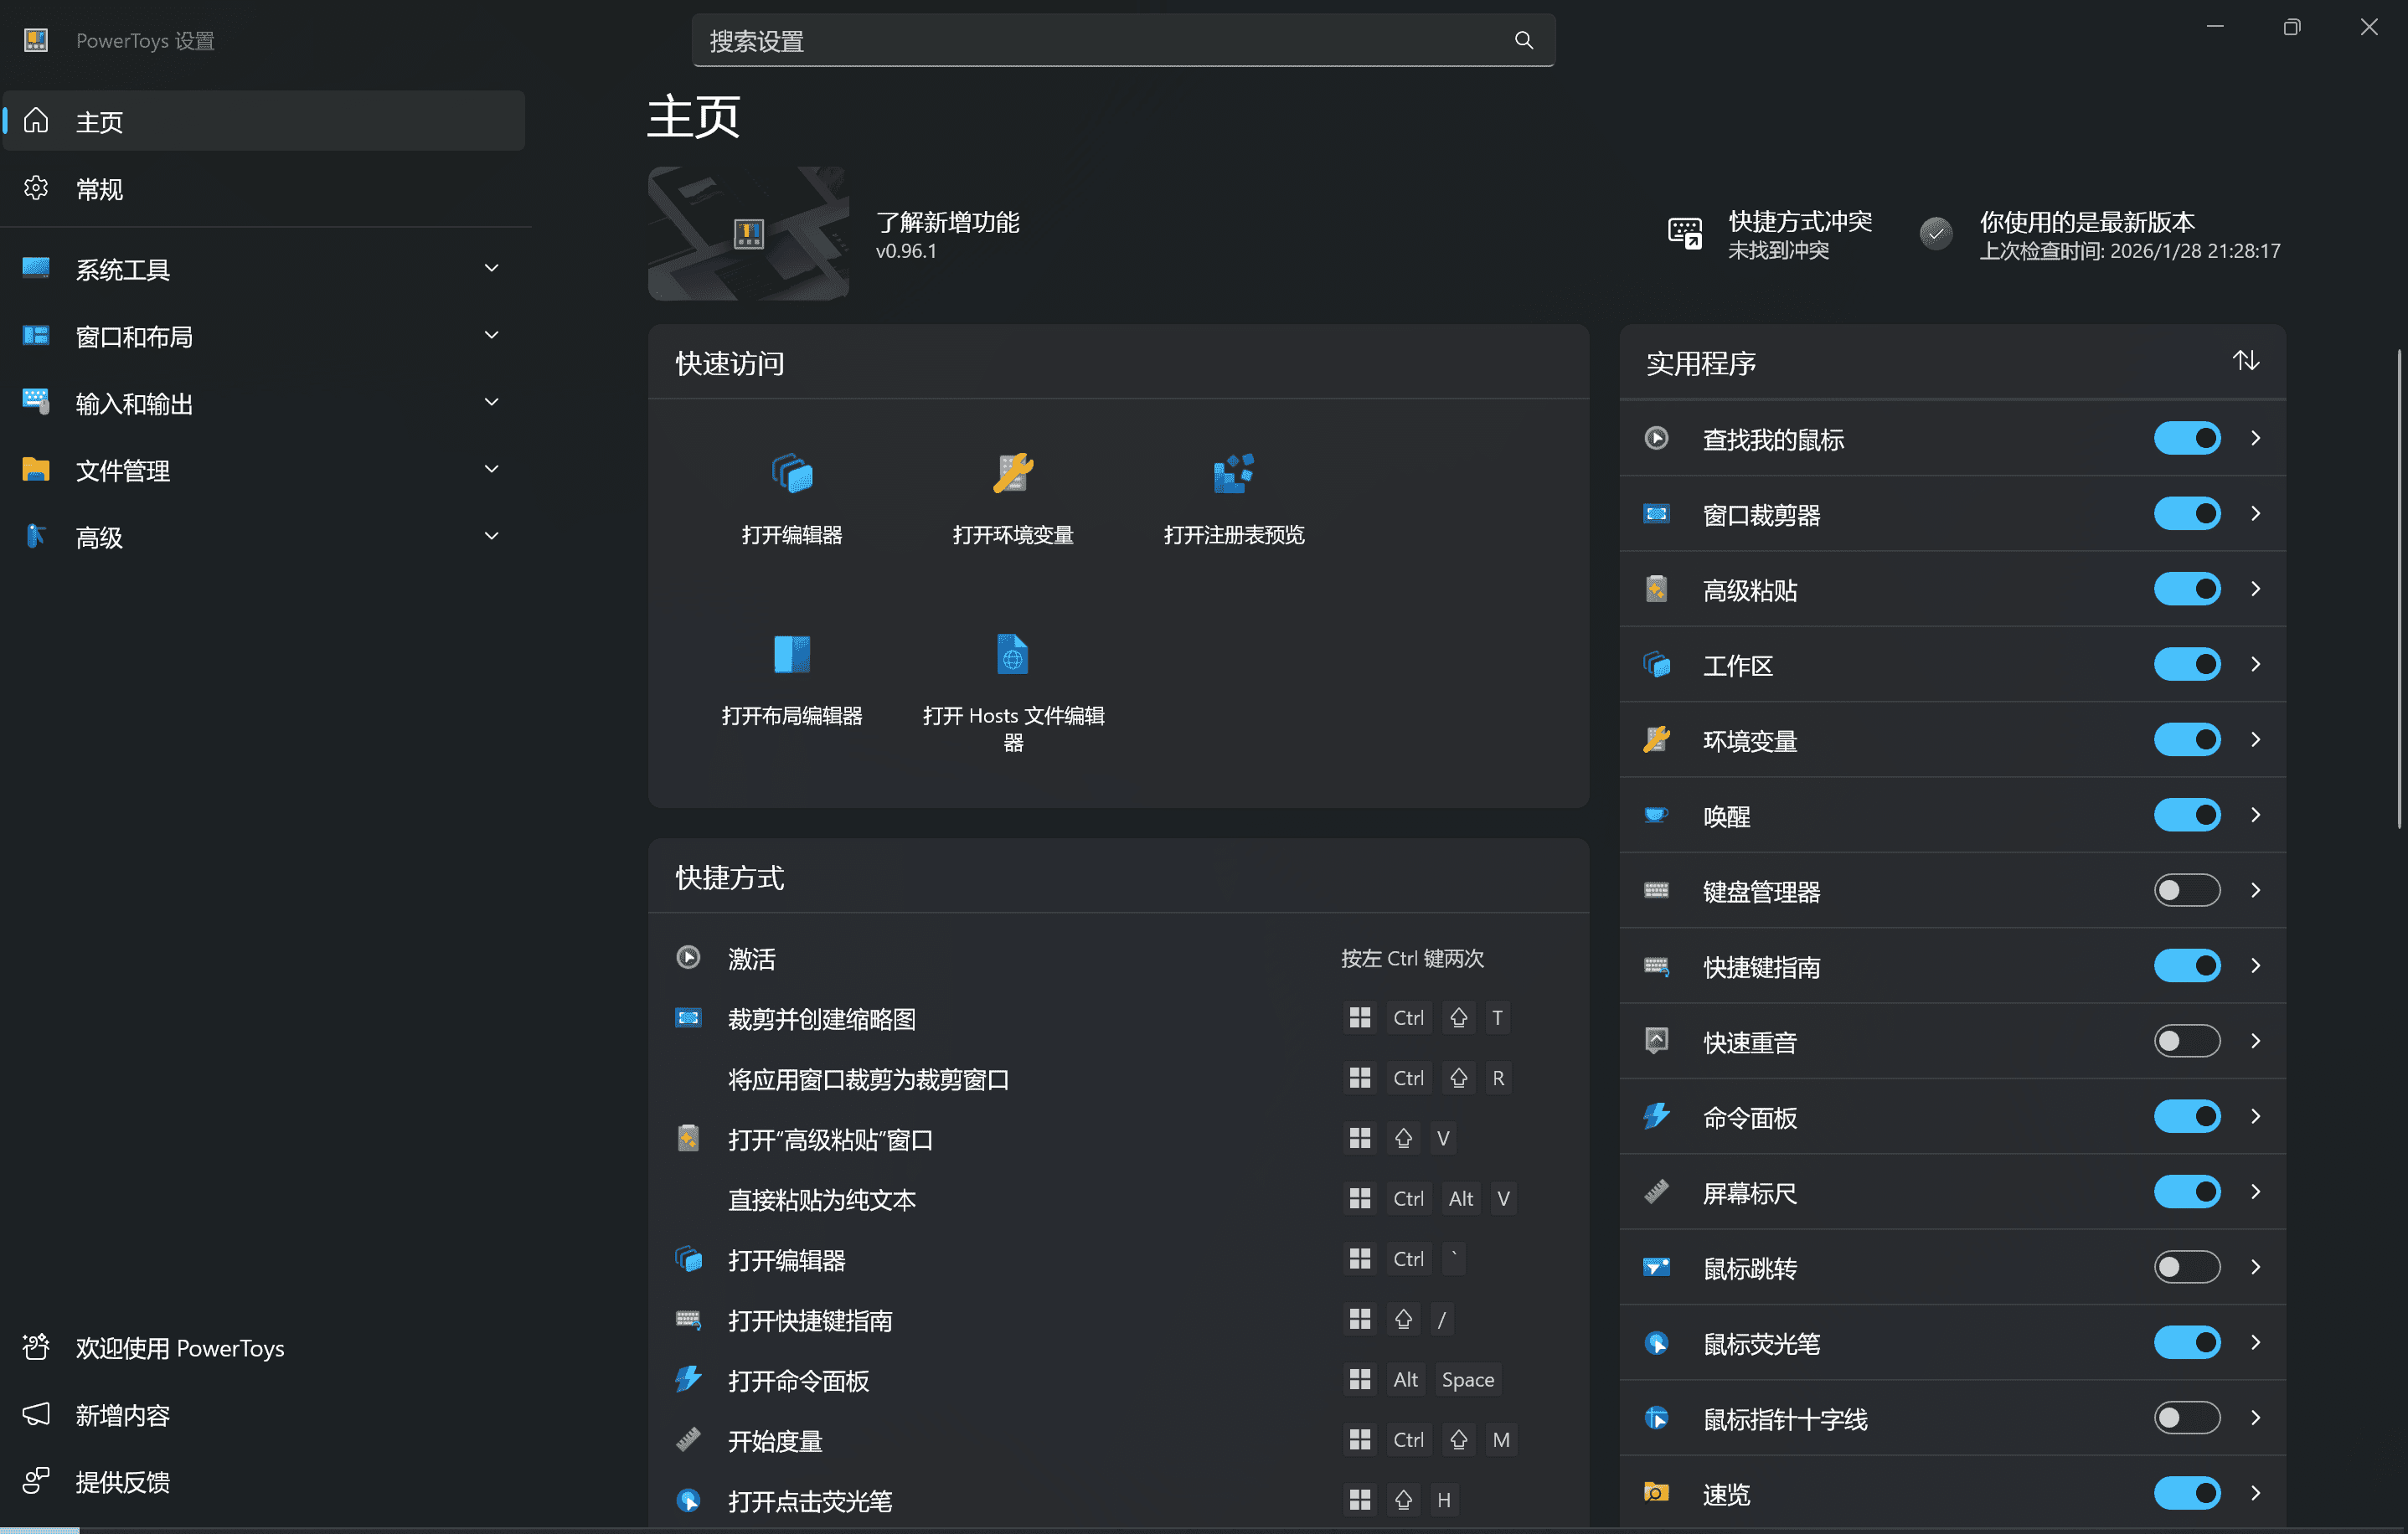Click the 速览 utility icon
Image resolution: width=2408 pixels, height=1534 pixels.
click(1656, 1493)
